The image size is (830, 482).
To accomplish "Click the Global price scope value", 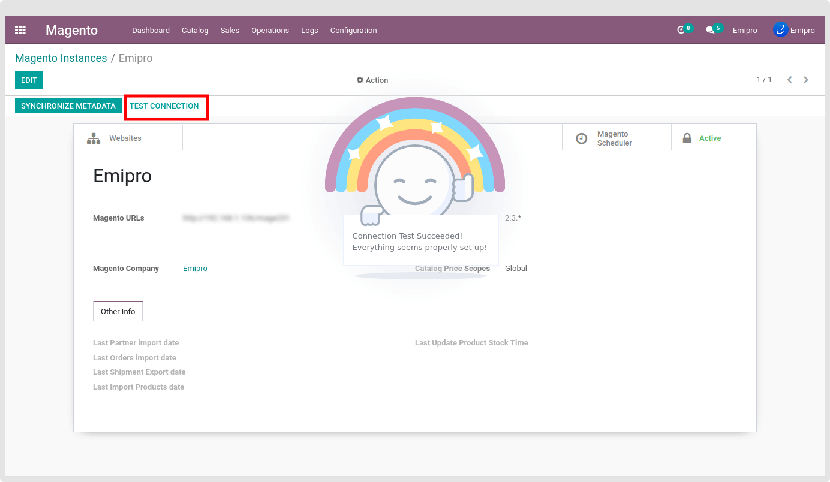I will [x=516, y=269].
